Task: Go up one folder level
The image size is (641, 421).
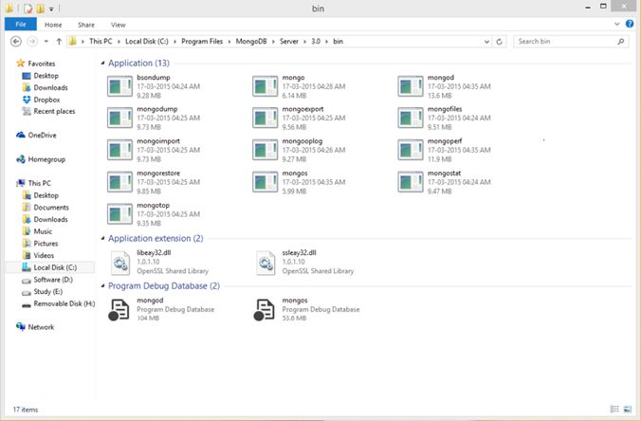Action: (x=59, y=42)
